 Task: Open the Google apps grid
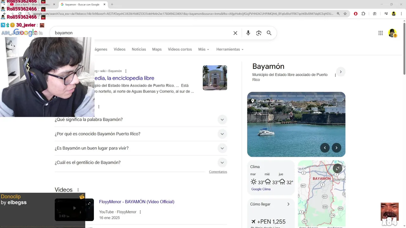pyautogui.click(x=381, y=33)
